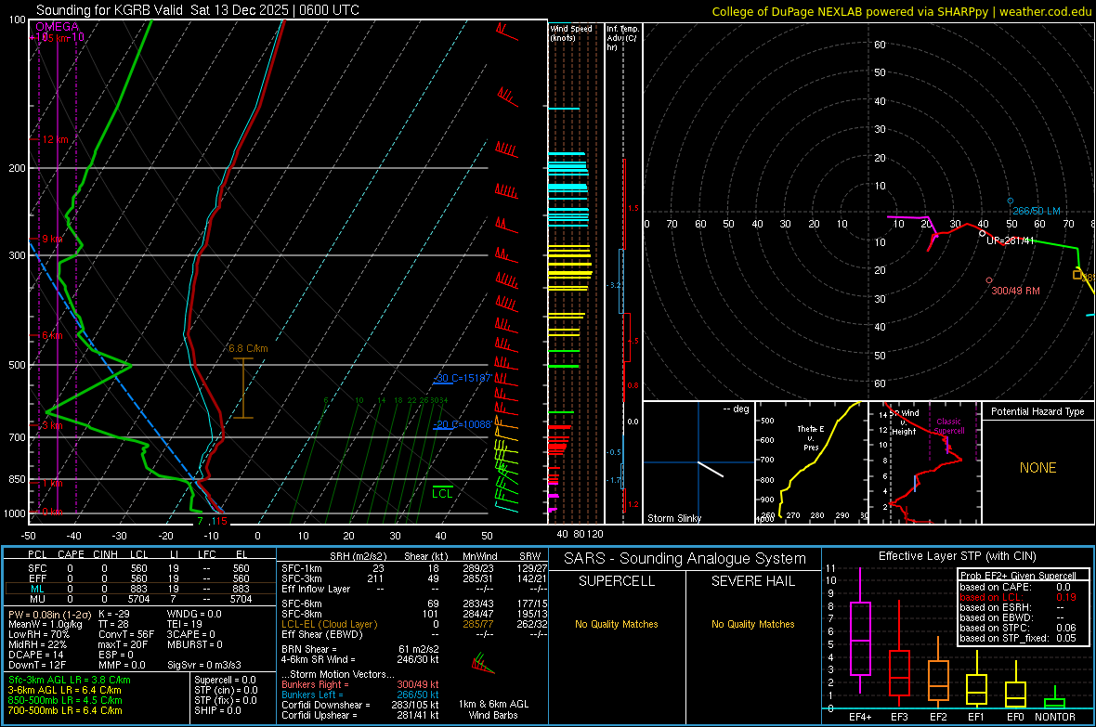Click the OMEGA label on the skew-T
This screenshot has height=727, width=1096.
(x=58, y=27)
